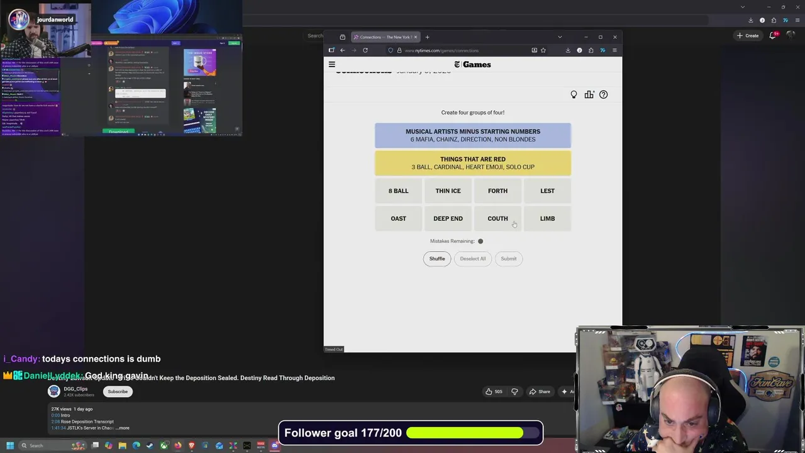Click the Shuffle button
This screenshot has width=805, height=453.
(437, 259)
